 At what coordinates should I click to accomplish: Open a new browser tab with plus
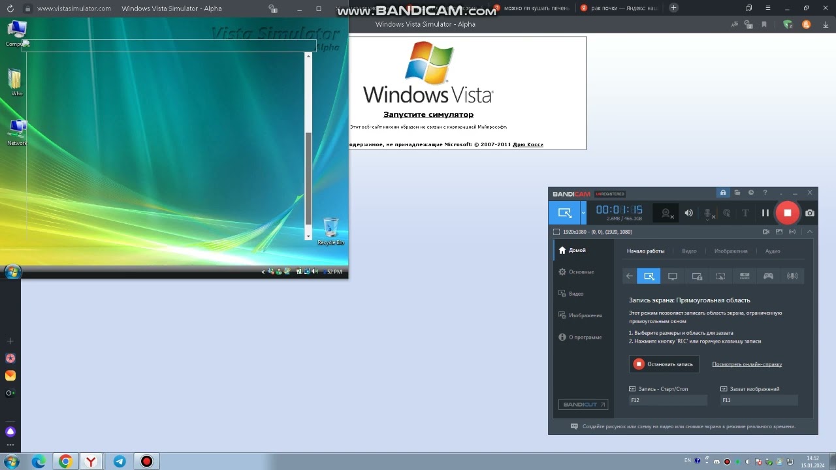[x=673, y=8]
